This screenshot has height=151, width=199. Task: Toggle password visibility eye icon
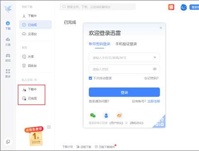coord(155,69)
